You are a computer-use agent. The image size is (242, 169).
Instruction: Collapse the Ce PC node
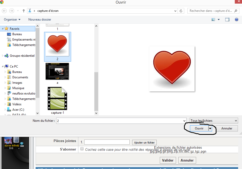coord(3,67)
